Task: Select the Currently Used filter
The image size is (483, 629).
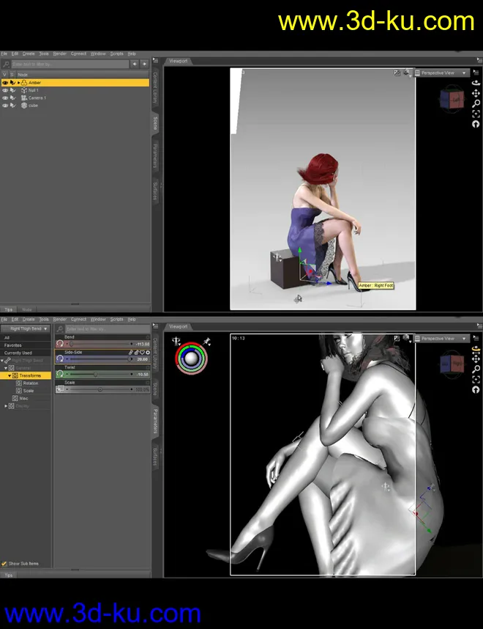Action: pyautogui.click(x=18, y=353)
